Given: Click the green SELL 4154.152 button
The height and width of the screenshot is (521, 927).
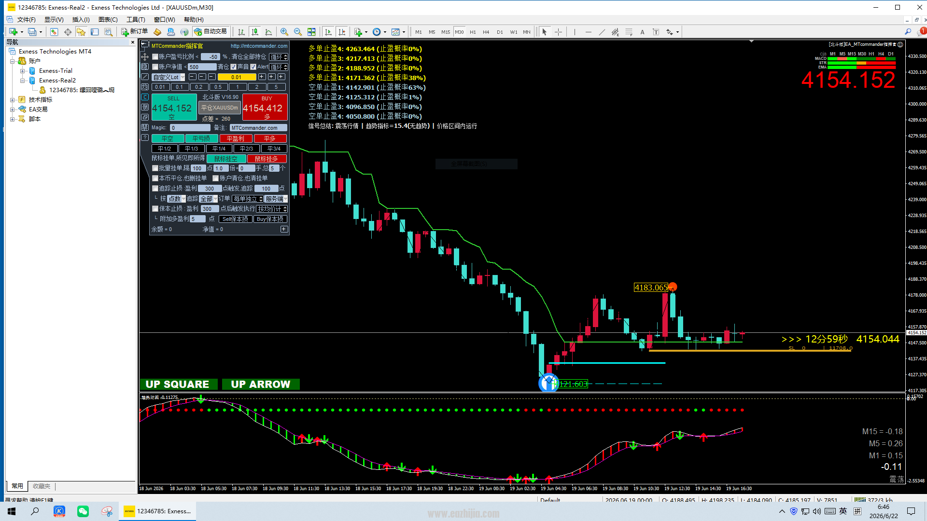Looking at the screenshot, I should (174, 107).
